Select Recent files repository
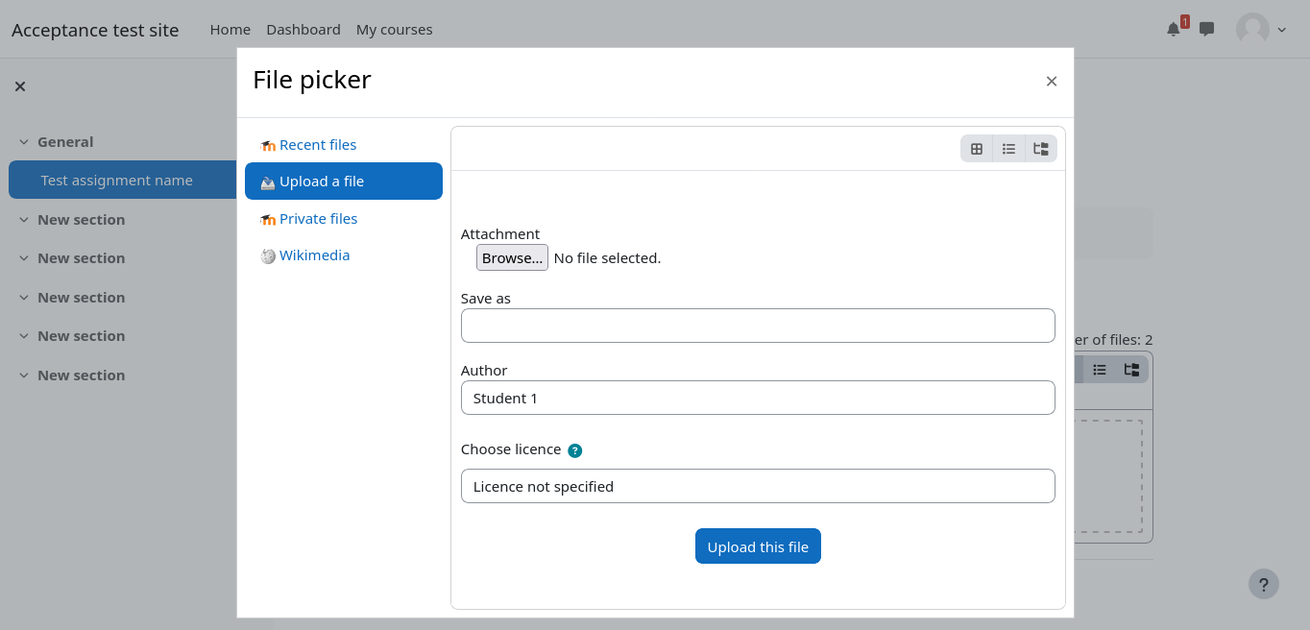This screenshot has height=630, width=1310. [317, 145]
